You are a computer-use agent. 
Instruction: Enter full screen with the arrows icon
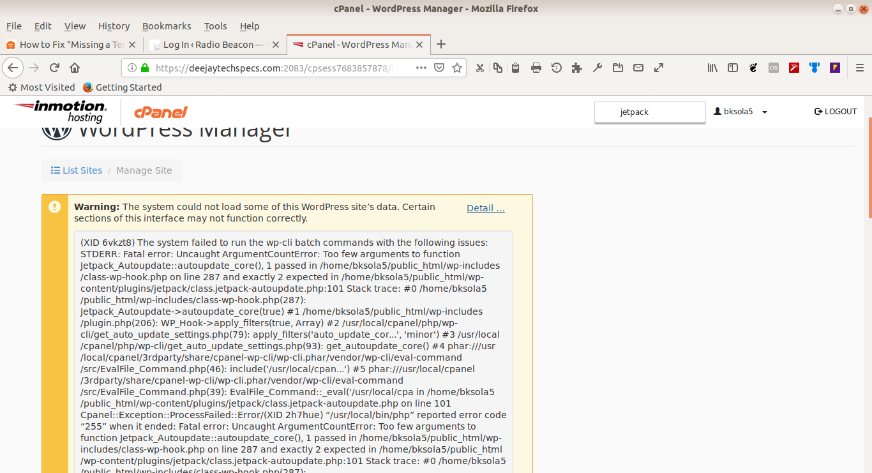(659, 68)
